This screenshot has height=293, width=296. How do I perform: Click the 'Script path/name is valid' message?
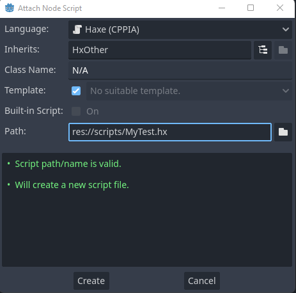[68, 164]
